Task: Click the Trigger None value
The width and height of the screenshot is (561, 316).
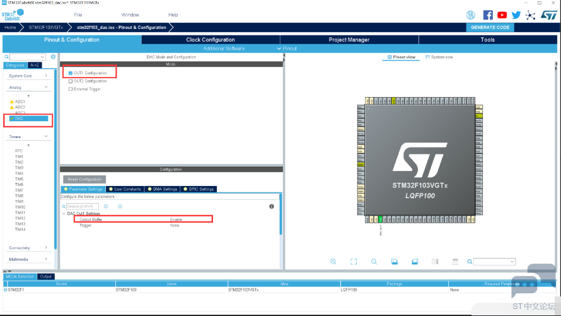Action: 175,225
